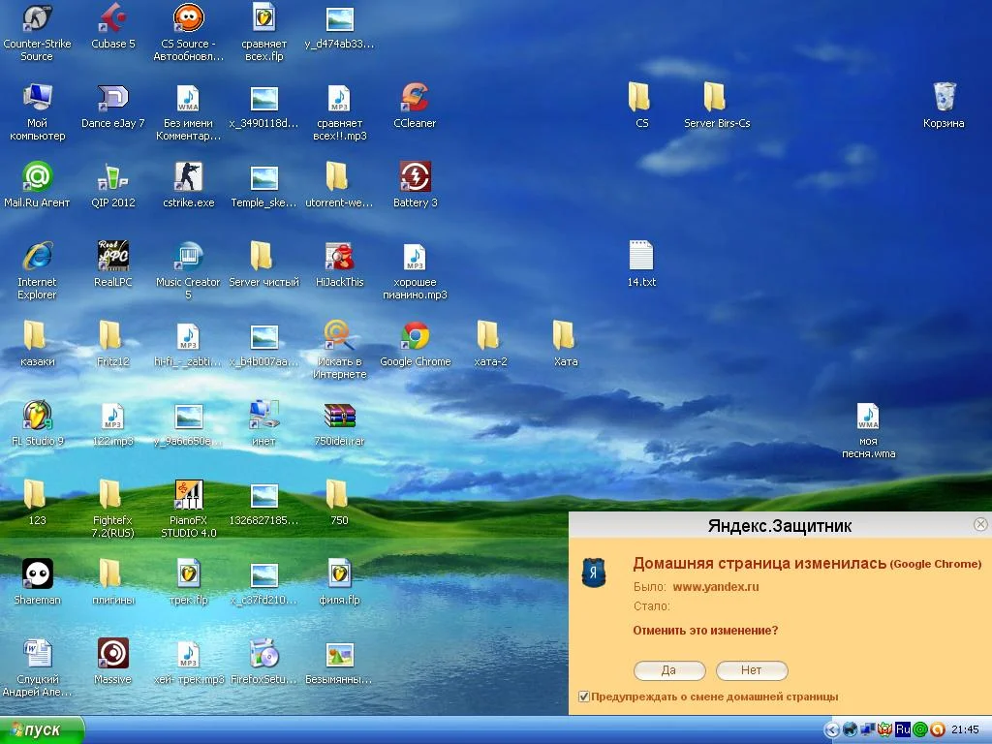The image size is (992, 744).
Task: Uncheck Предупреждать о смене домашней страницы
Action: coord(584,697)
